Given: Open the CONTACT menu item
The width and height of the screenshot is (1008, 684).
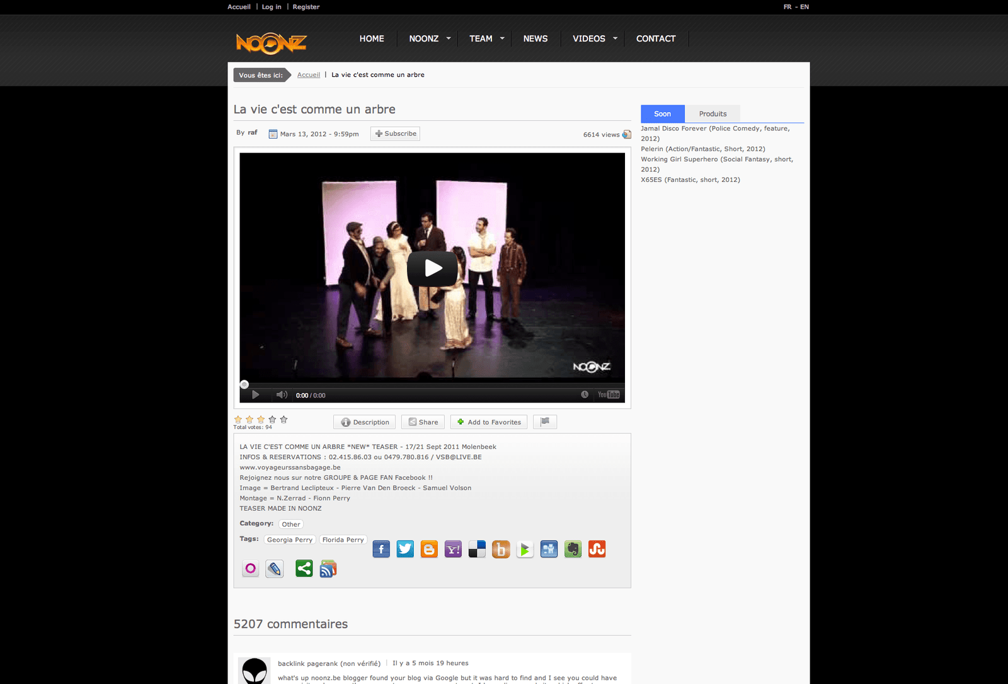Looking at the screenshot, I should click(x=655, y=38).
